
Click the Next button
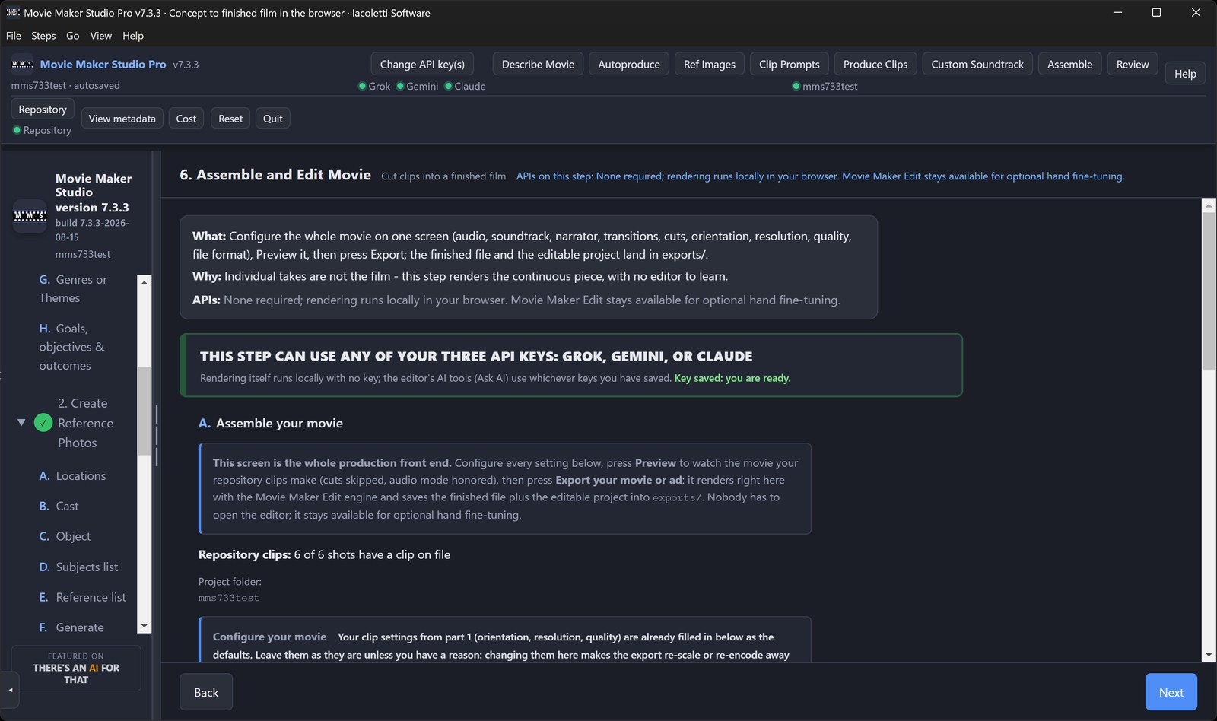click(x=1171, y=692)
